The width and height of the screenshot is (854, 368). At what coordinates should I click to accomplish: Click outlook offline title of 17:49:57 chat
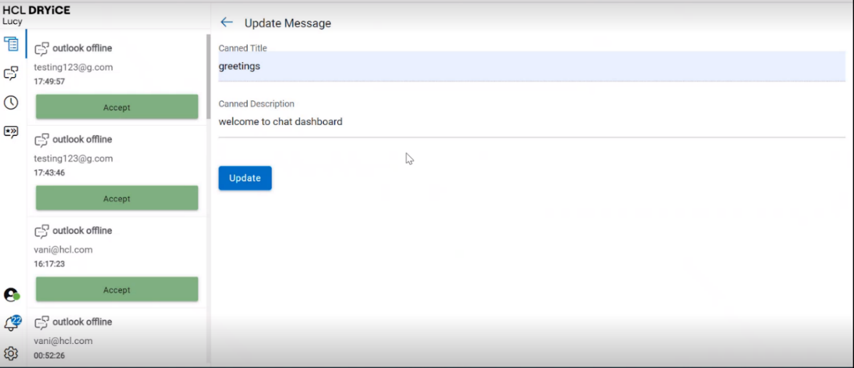tap(82, 48)
